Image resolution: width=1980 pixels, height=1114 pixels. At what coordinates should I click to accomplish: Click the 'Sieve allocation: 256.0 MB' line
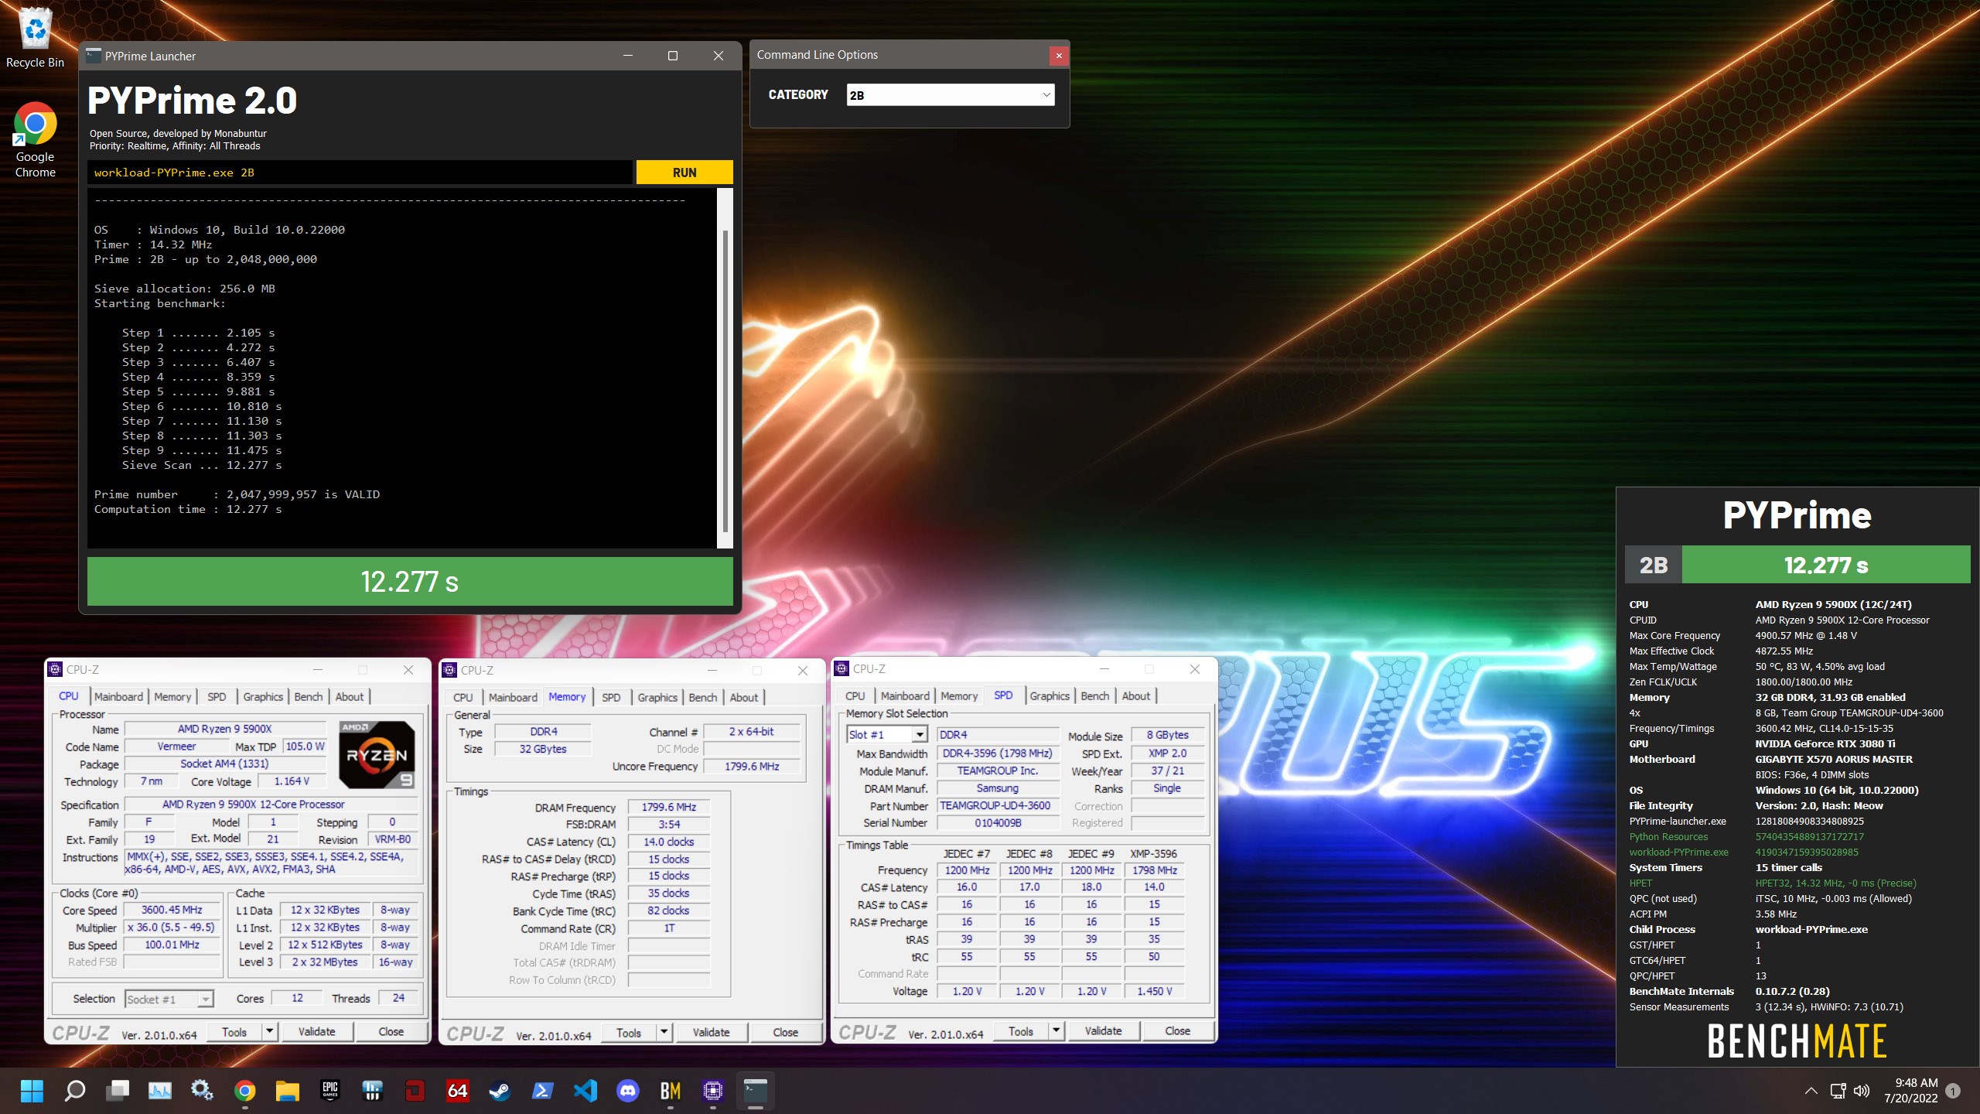point(185,289)
